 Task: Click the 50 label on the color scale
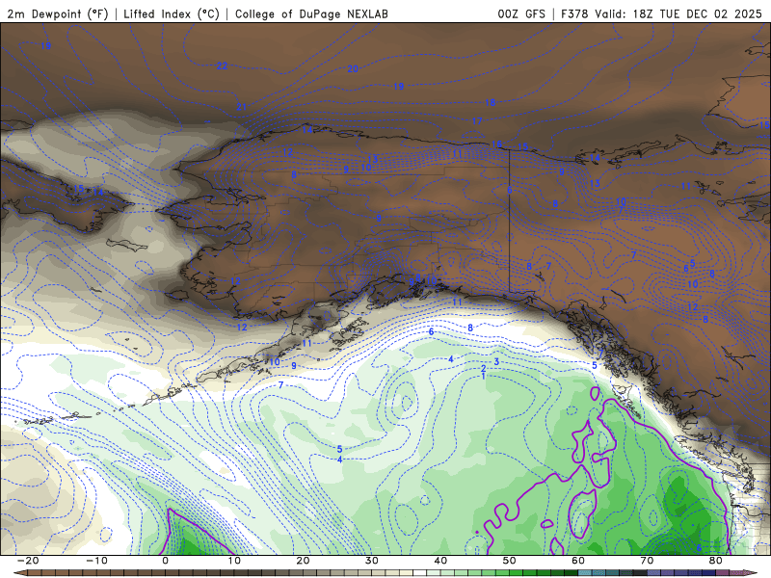point(510,561)
